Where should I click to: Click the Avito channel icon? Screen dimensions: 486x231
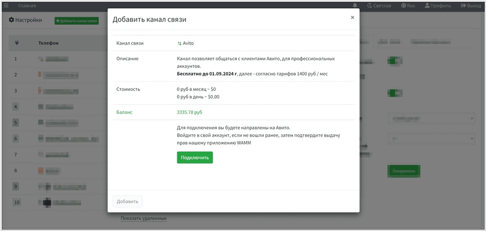[x=179, y=43]
